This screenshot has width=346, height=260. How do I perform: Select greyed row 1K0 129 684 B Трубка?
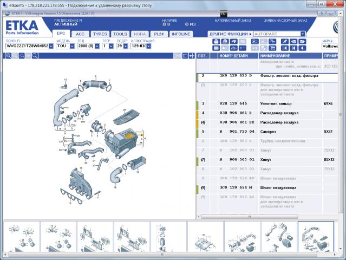pyautogui.click(x=267, y=143)
